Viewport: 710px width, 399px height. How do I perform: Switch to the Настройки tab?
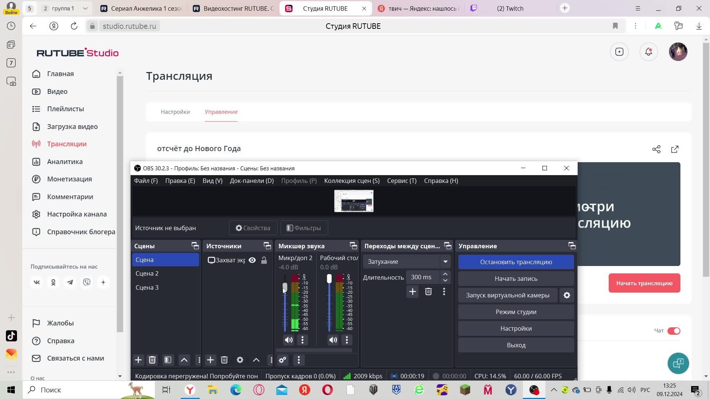175,112
